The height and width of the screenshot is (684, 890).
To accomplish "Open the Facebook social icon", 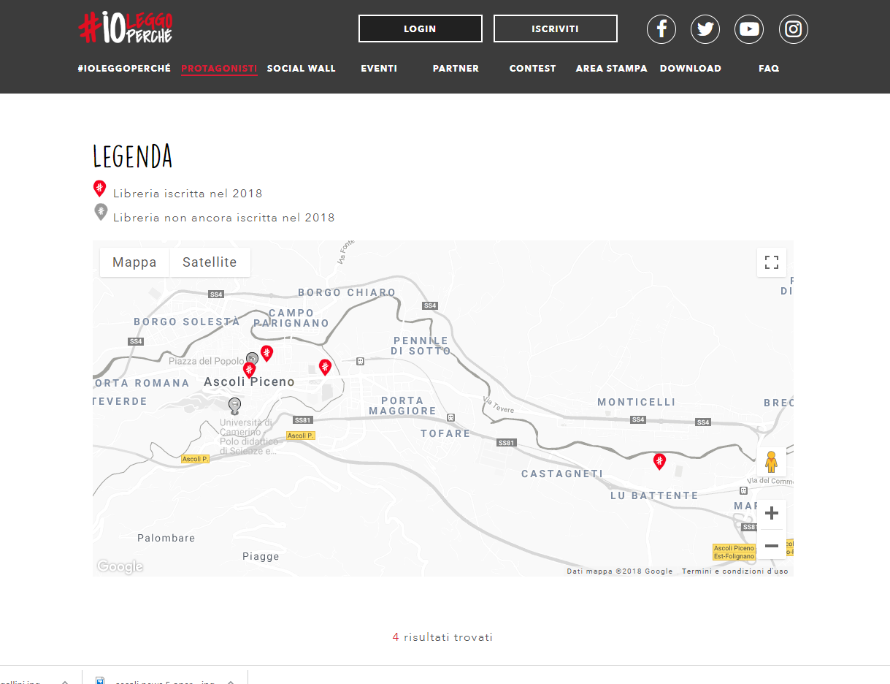I will (661, 29).
